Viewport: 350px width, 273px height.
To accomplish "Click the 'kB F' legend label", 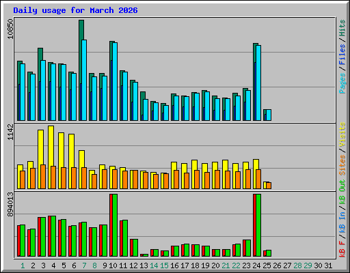I will click(x=342, y=249).
